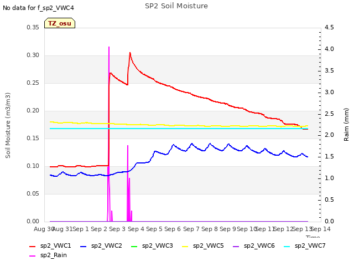This screenshot has height=266, width=354.
Task: Click the second magenta rain spike peak
Action: pyautogui.click(x=128, y=146)
